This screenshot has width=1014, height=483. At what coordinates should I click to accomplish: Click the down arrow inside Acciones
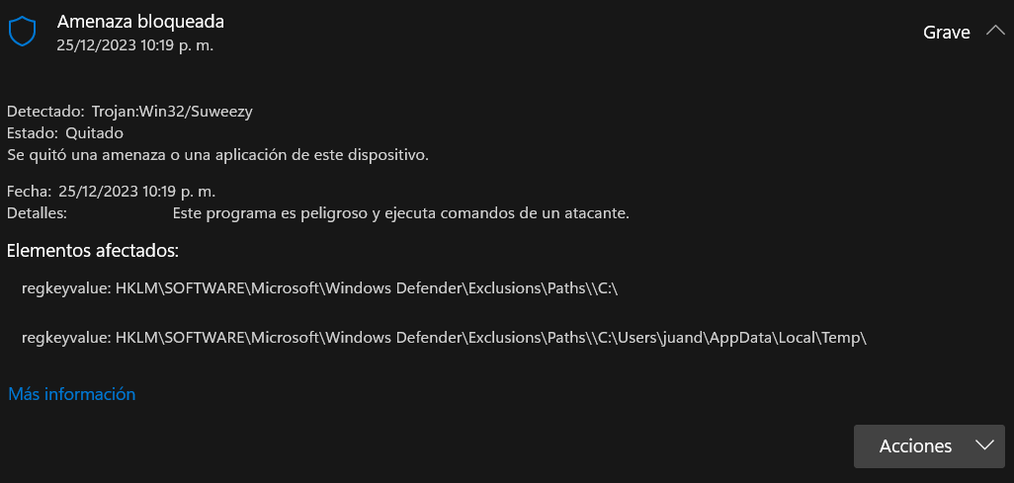coord(984,445)
